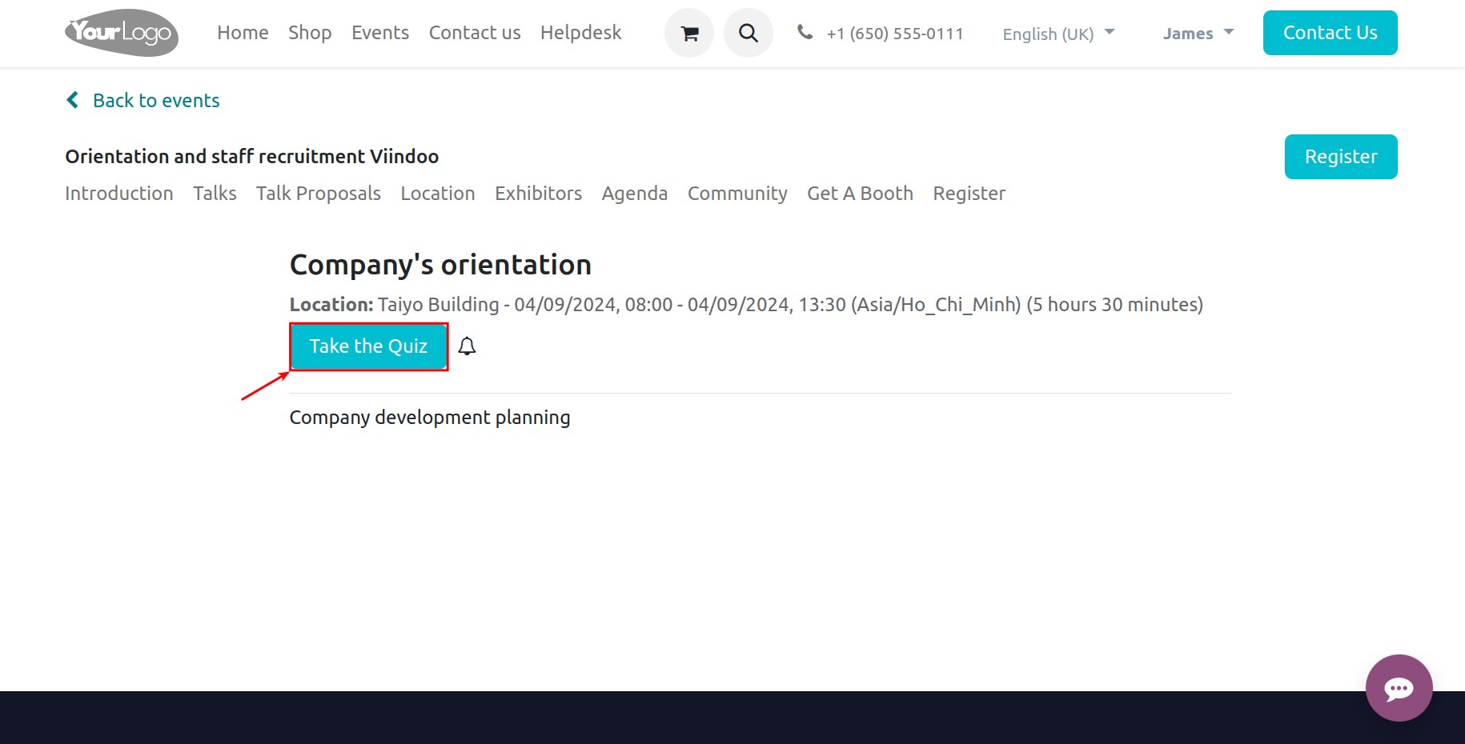The height and width of the screenshot is (744, 1465).
Task: Switch to the Introduction tab
Action: point(119,194)
